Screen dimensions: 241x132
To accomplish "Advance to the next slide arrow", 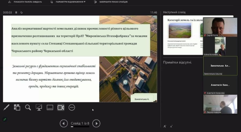I will coord(96,123).
